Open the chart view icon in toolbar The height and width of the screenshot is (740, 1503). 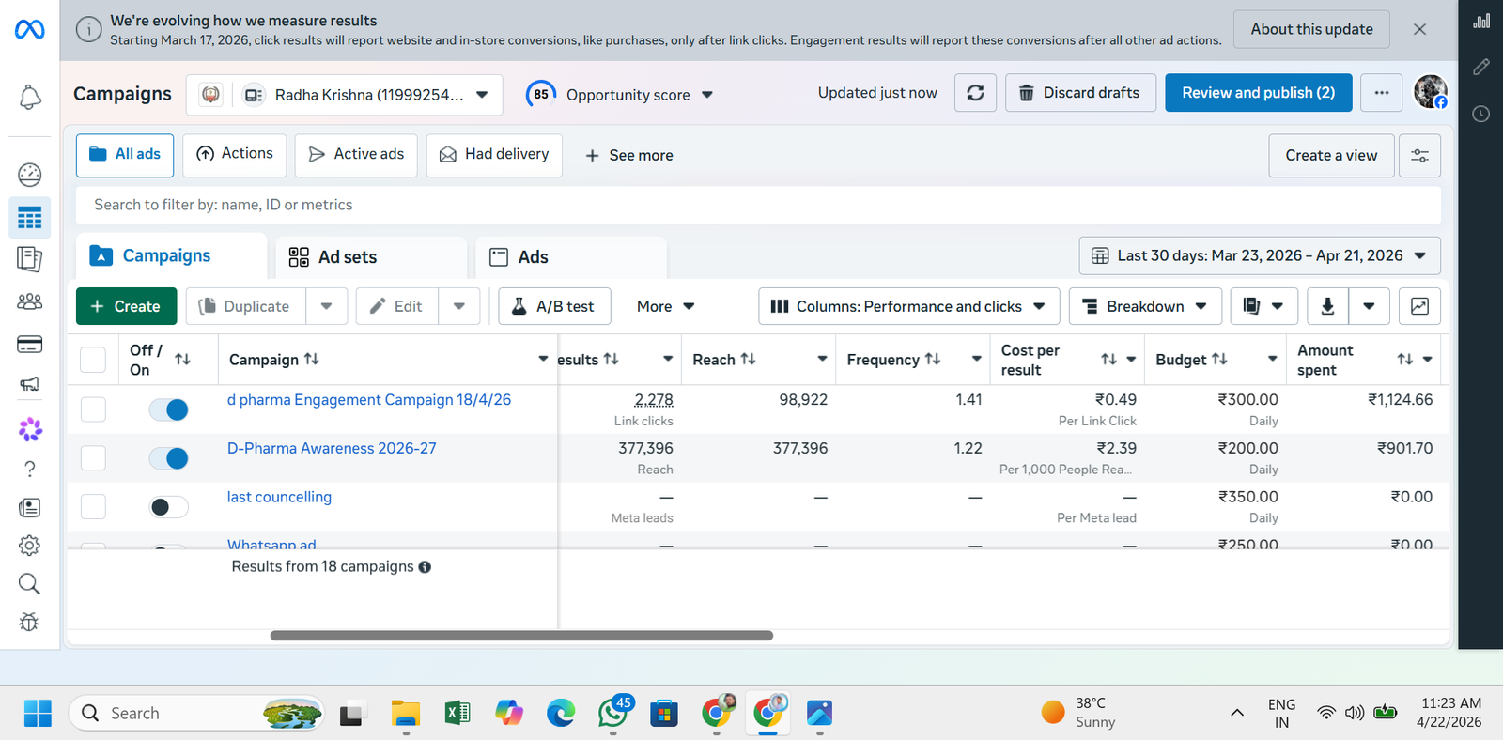(x=1419, y=306)
